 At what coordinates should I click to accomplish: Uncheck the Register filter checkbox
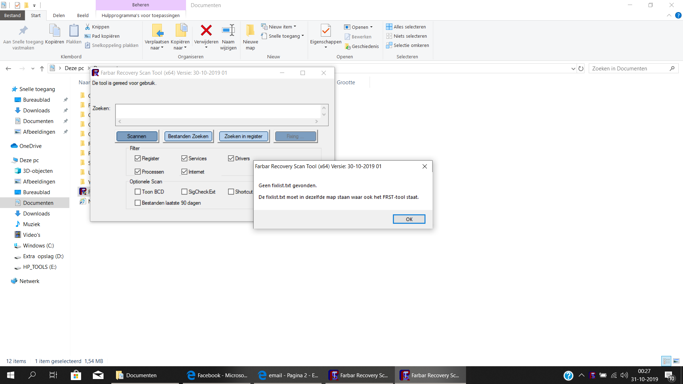pyautogui.click(x=138, y=159)
